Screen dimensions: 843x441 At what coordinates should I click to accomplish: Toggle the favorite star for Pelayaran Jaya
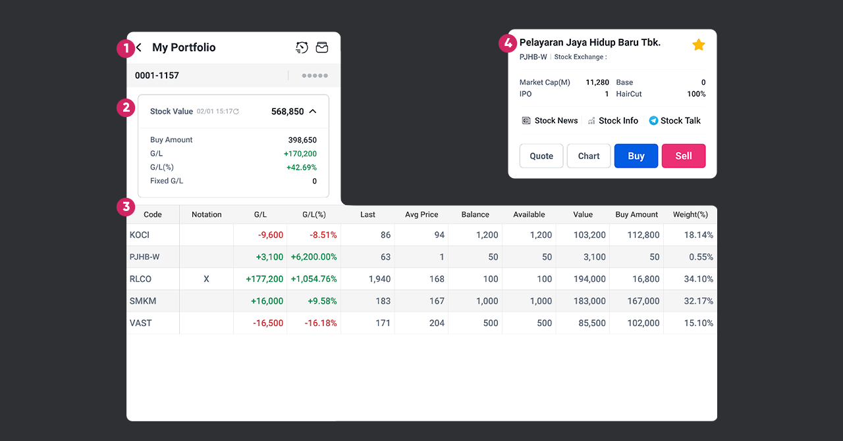(x=699, y=45)
